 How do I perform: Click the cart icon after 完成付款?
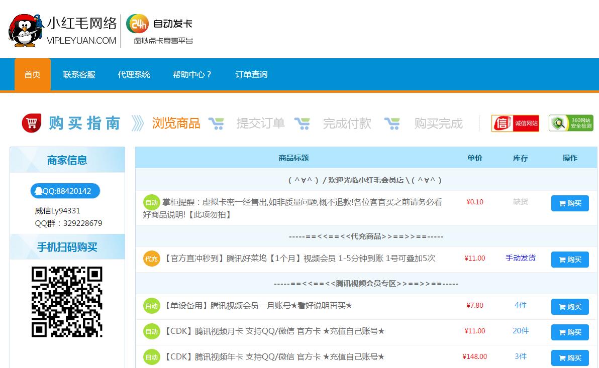[392, 124]
